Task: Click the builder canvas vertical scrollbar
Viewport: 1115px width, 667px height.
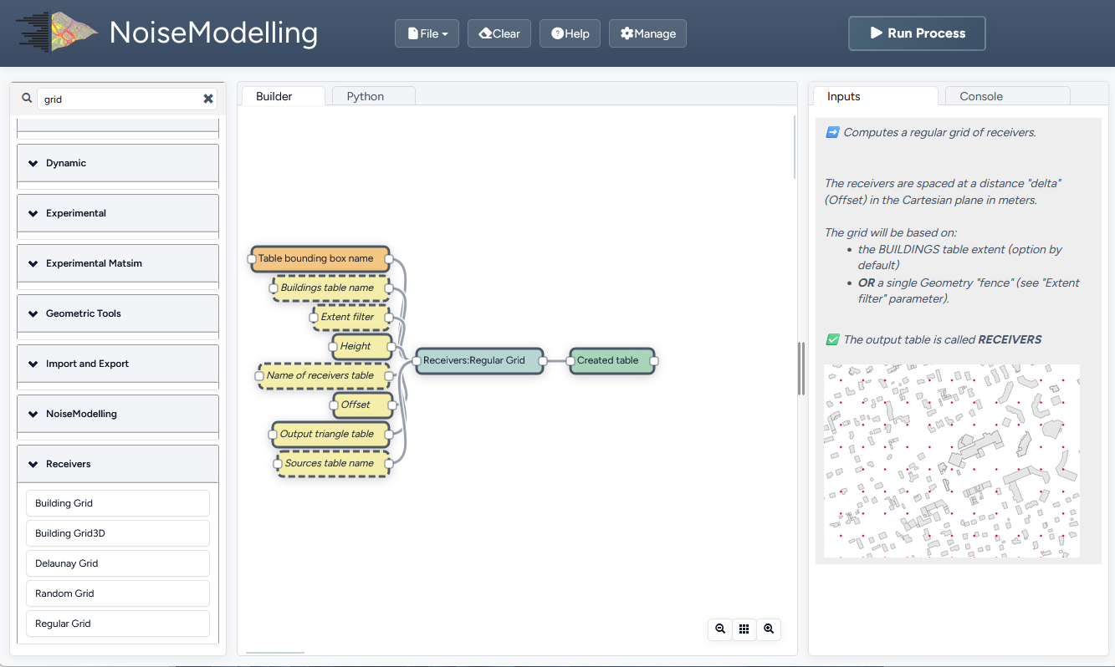Action: (795, 147)
